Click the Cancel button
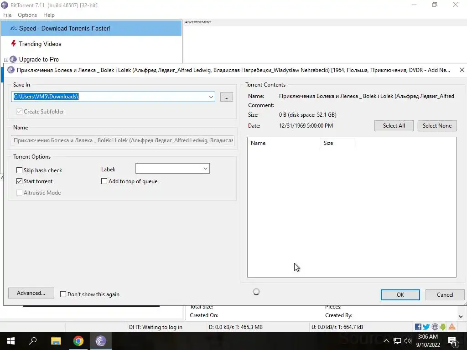467x350 pixels. tap(445, 295)
